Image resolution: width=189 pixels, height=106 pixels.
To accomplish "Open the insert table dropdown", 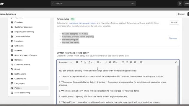I will [115, 62].
